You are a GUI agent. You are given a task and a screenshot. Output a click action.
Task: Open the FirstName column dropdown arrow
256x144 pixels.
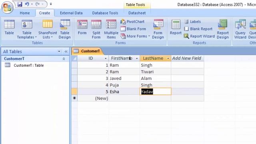tap(137, 58)
